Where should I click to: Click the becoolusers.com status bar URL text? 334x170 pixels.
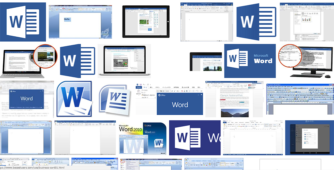(x=32, y=168)
